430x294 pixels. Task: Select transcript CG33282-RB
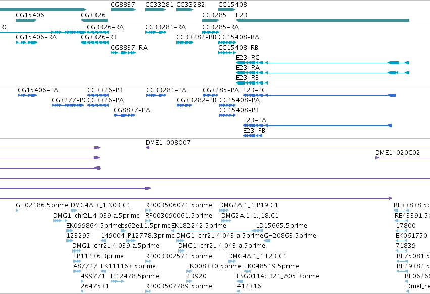pos(184,43)
